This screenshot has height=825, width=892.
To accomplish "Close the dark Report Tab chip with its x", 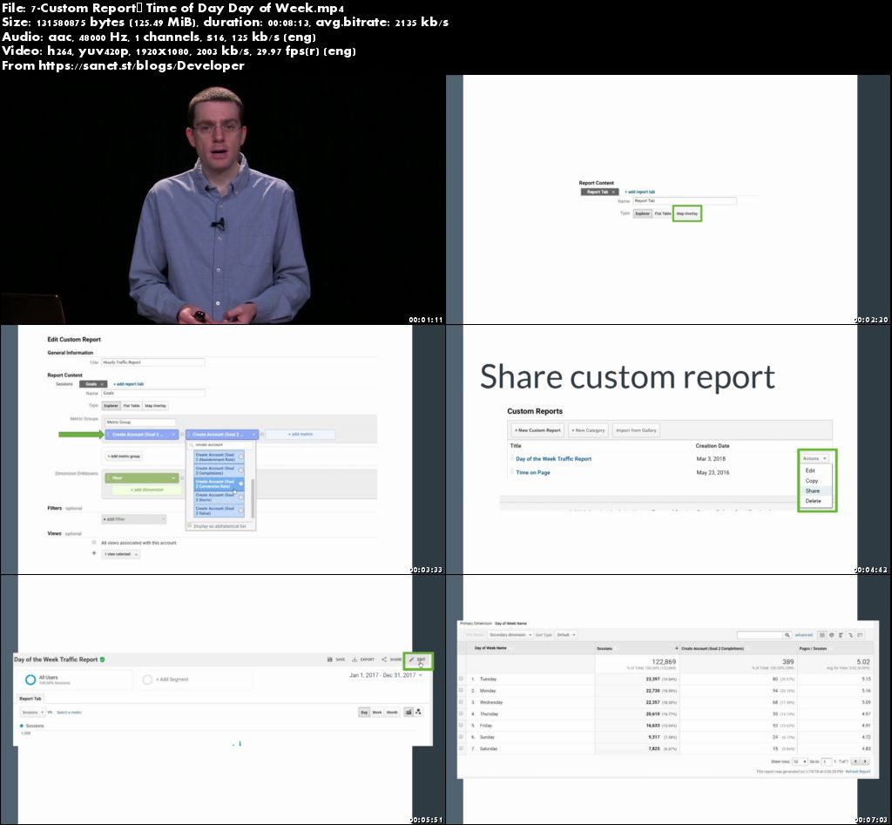I will tap(613, 192).
